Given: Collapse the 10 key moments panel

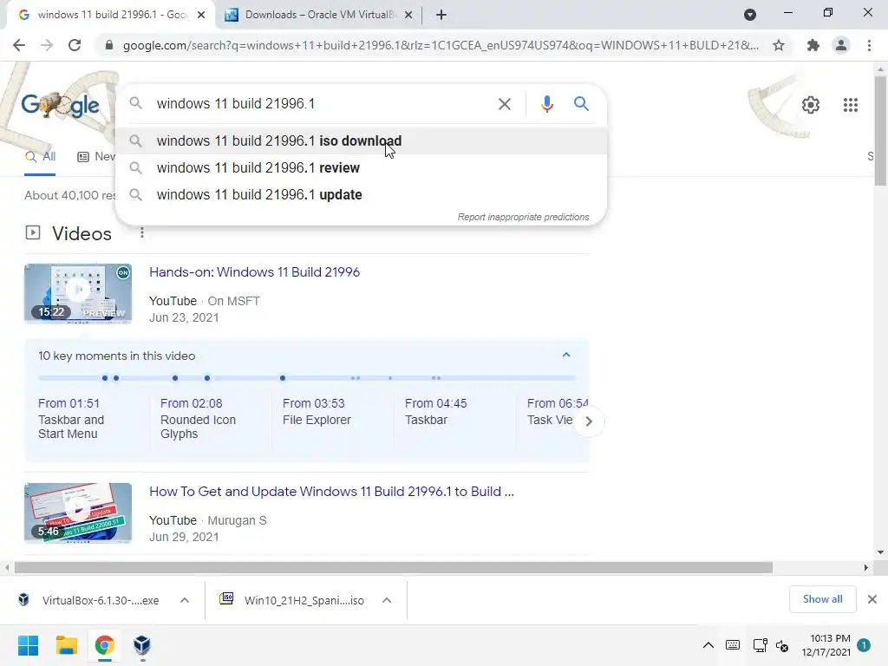Looking at the screenshot, I should point(565,355).
